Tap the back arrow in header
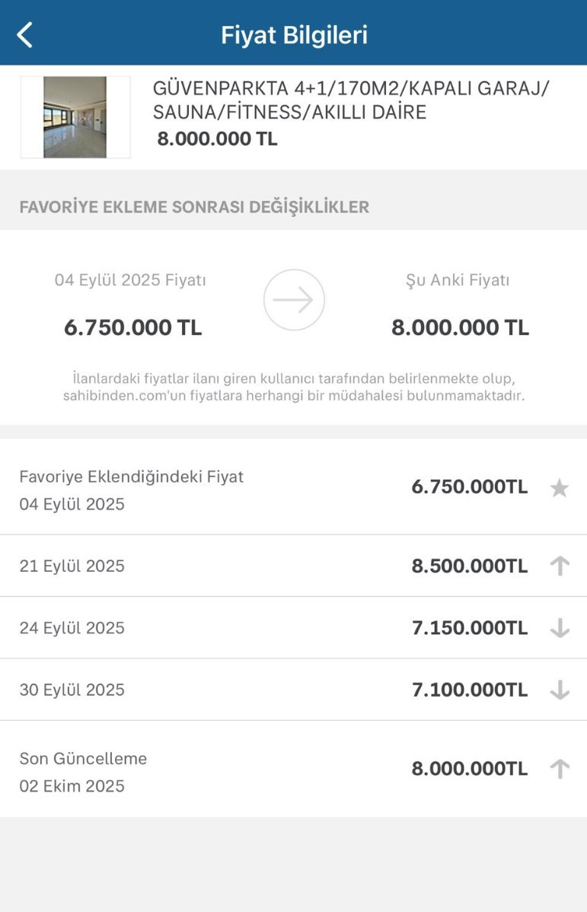Screen dimensions: 587x912 click(25, 35)
